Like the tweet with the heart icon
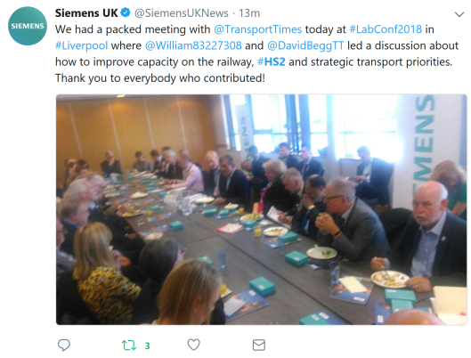The image size is (471, 358). point(194,345)
